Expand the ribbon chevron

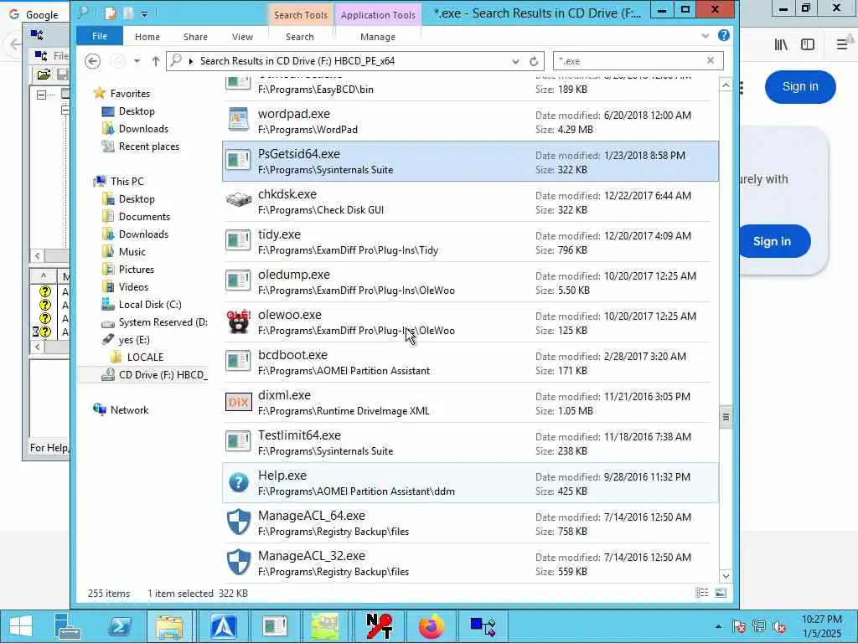point(705,36)
